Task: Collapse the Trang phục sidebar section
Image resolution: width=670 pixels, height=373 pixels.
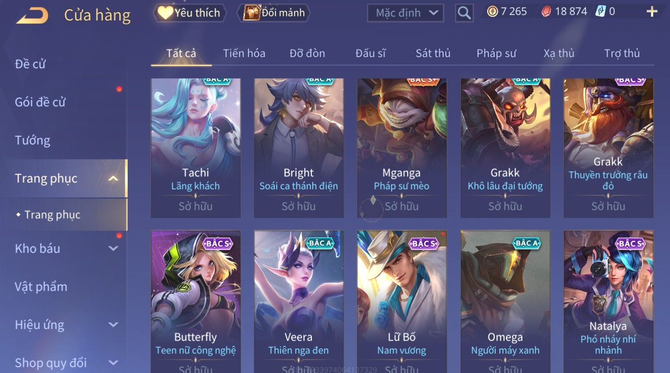Action: point(113,178)
